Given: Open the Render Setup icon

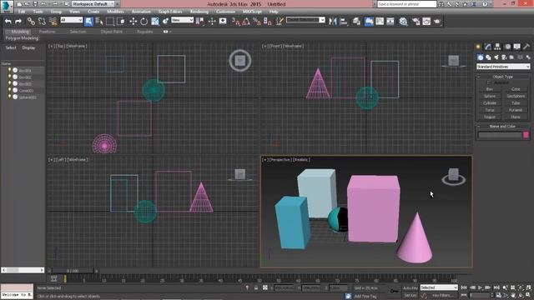Looking at the screenshot, I should (416, 22).
